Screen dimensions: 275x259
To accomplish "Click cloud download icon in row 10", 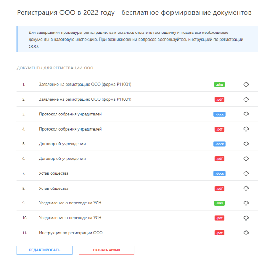I will pos(246,218).
